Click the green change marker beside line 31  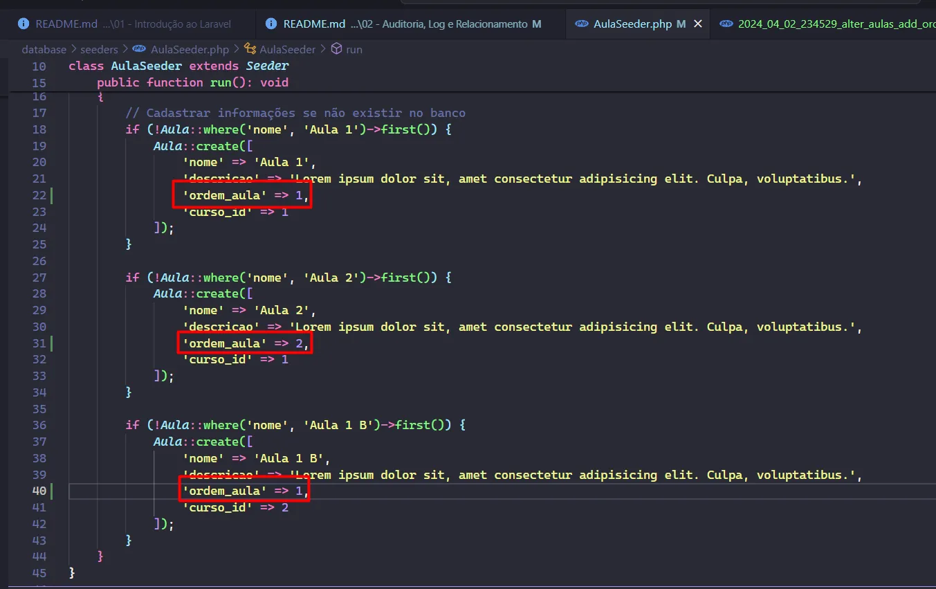click(52, 343)
